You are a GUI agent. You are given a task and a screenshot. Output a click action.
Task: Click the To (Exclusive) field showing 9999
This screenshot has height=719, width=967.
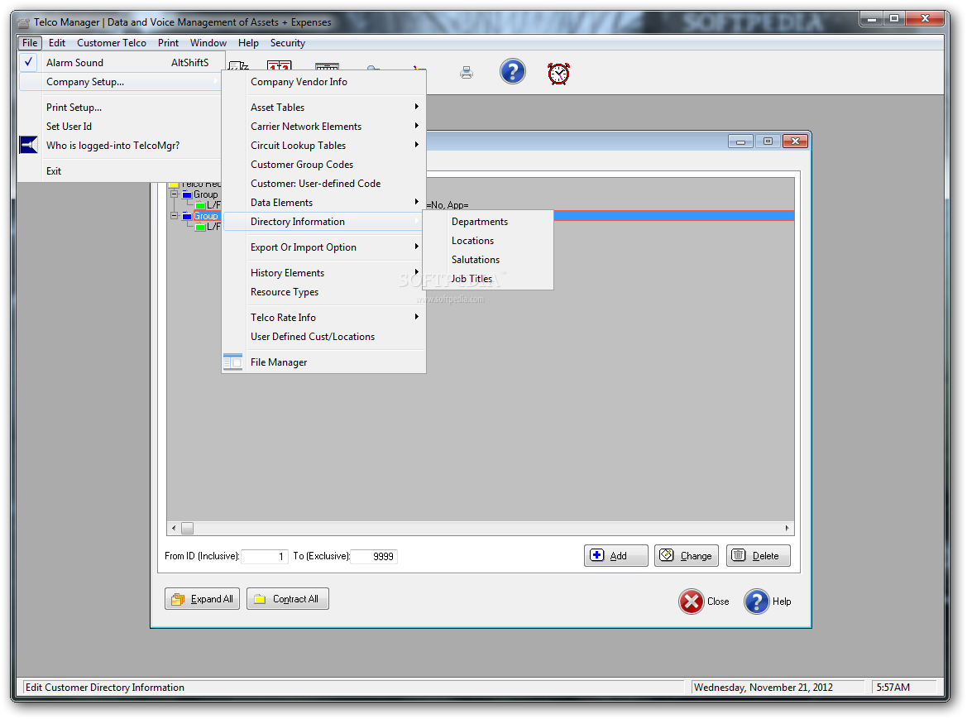coord(374,556)
